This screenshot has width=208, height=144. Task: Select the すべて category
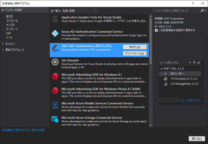tap(9, 17)
